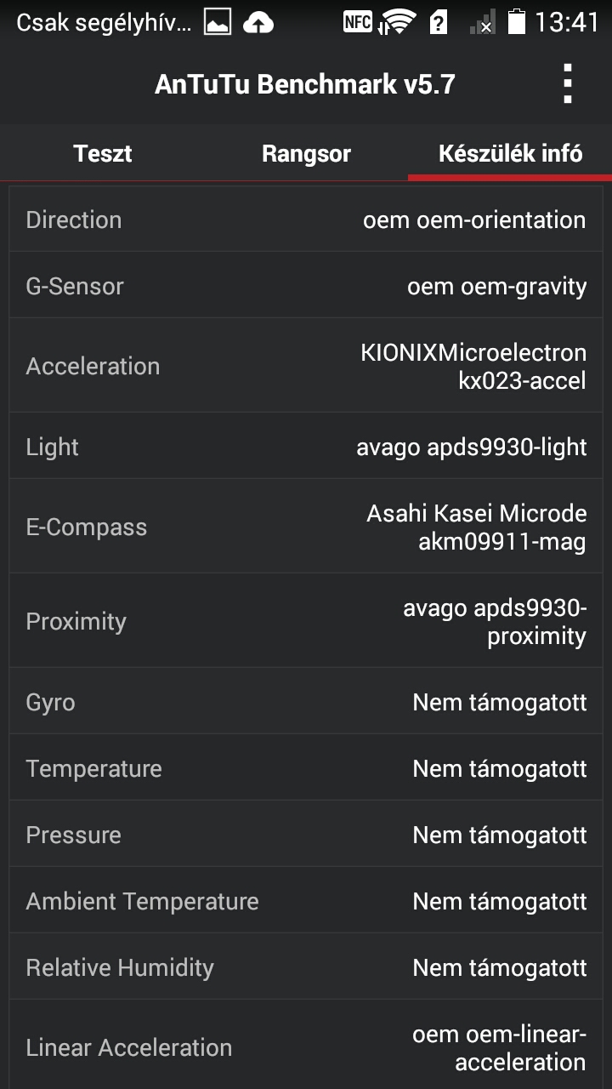Screen dimensions: 612x1089
Task: Switch to the Rangsor tab
Action: pyautogui.click(x=306, y=154)
